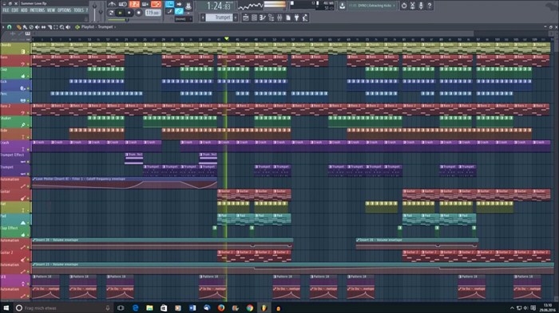Stop playback with the stop button
This screenshot has height=313, width=559.
(129, 13)
